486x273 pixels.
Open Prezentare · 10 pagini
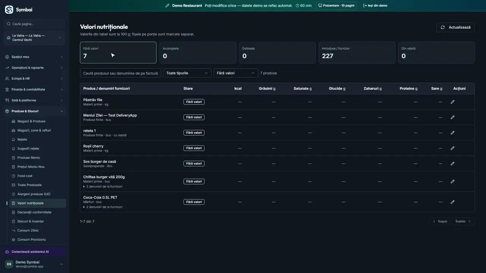tap(336, 6)
